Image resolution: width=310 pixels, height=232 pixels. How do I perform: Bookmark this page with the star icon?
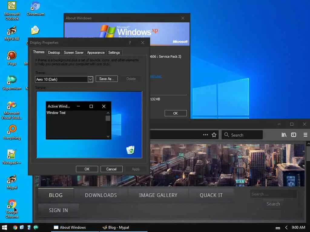click(214, 135)
